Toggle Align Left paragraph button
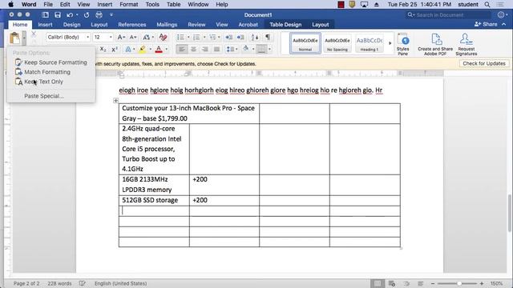Screen dimensions: 513x288 click(x=182, y=50)
